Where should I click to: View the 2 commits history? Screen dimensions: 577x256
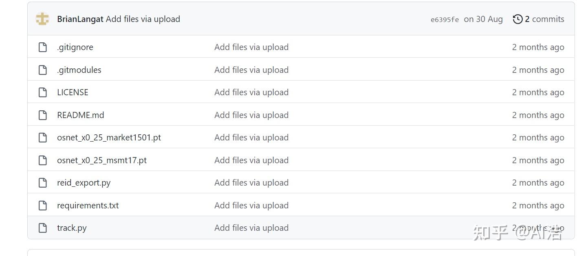pos(544,19)
